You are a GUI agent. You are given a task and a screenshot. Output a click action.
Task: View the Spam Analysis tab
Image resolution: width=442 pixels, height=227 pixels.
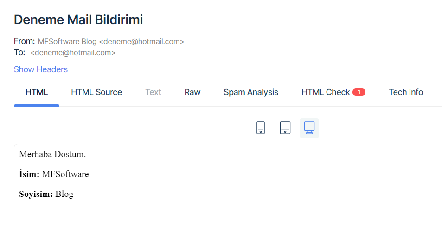pyautogui.click(x=251, y=92)
